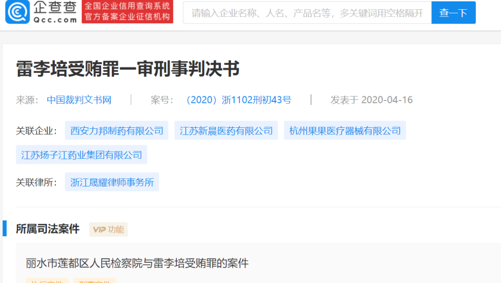Click the 查一下 search button

[x=453, y=13]
